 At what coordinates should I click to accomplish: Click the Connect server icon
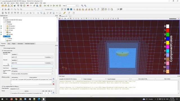coord(18,6)
